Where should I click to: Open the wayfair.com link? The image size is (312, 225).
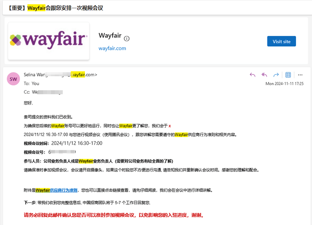pyautogui.click(x=112, y=48)
